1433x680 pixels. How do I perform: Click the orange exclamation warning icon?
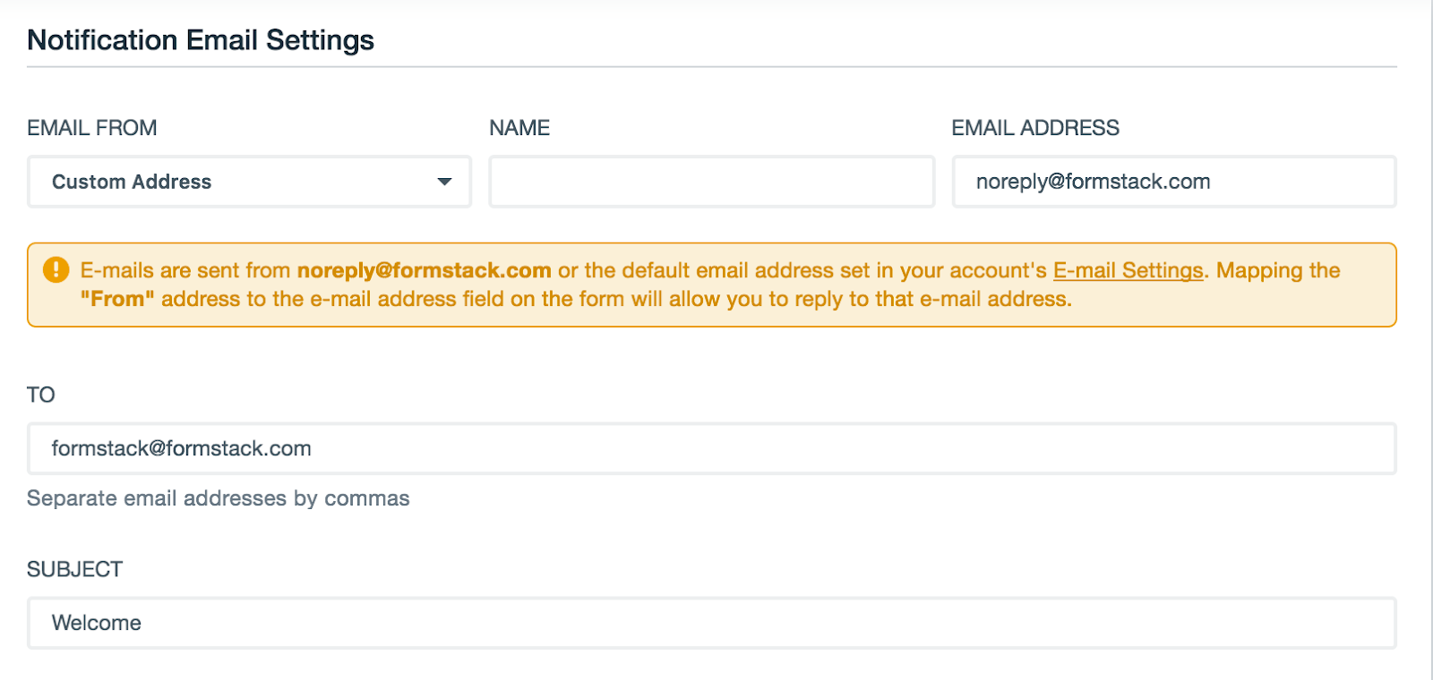click(56, 269)
